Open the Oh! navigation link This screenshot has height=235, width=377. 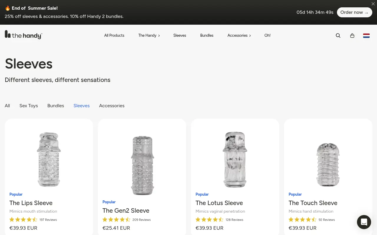pyautogui.click(x=267, y=36)
